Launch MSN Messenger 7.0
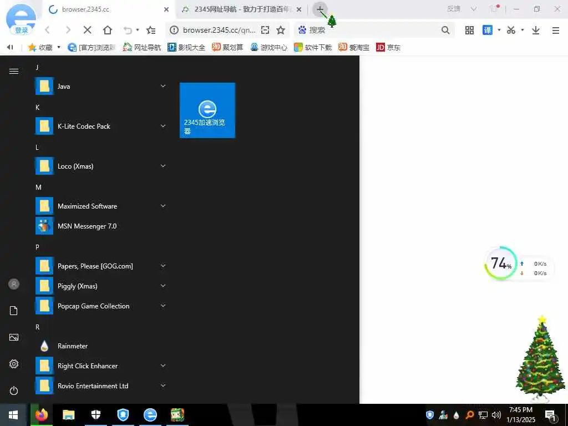 (102, 226)
